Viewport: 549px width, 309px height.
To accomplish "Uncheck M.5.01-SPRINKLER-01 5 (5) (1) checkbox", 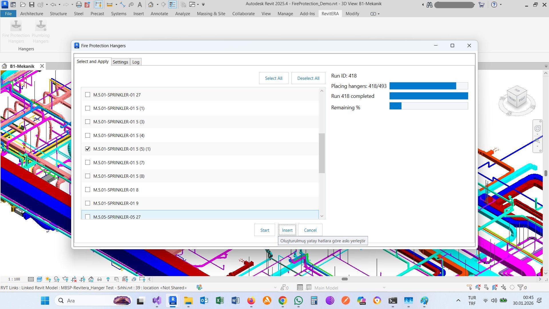I will [x=88, y=149].
